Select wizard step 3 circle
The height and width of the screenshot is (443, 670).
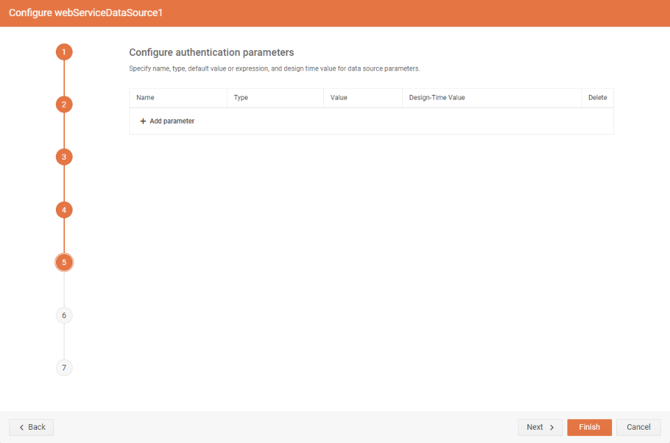[64, 157]
